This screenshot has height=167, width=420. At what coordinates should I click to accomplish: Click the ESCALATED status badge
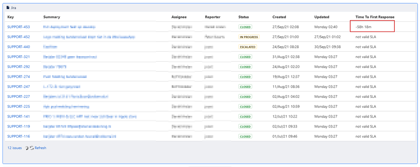tap(248, 47)
